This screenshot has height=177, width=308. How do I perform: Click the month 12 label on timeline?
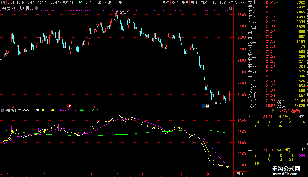click(x=116, y=174)
